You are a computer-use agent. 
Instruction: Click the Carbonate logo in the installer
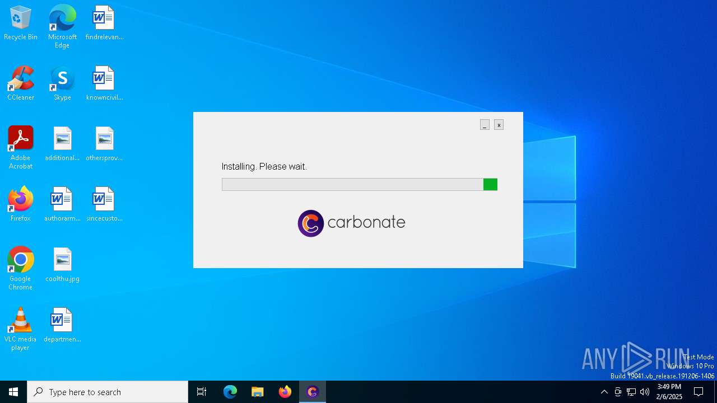coord(351,223)
